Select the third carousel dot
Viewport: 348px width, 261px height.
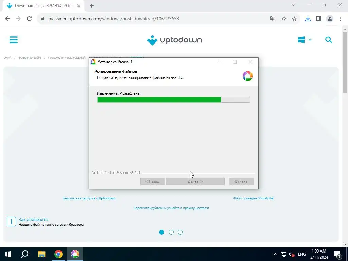(x=180, y=232)
